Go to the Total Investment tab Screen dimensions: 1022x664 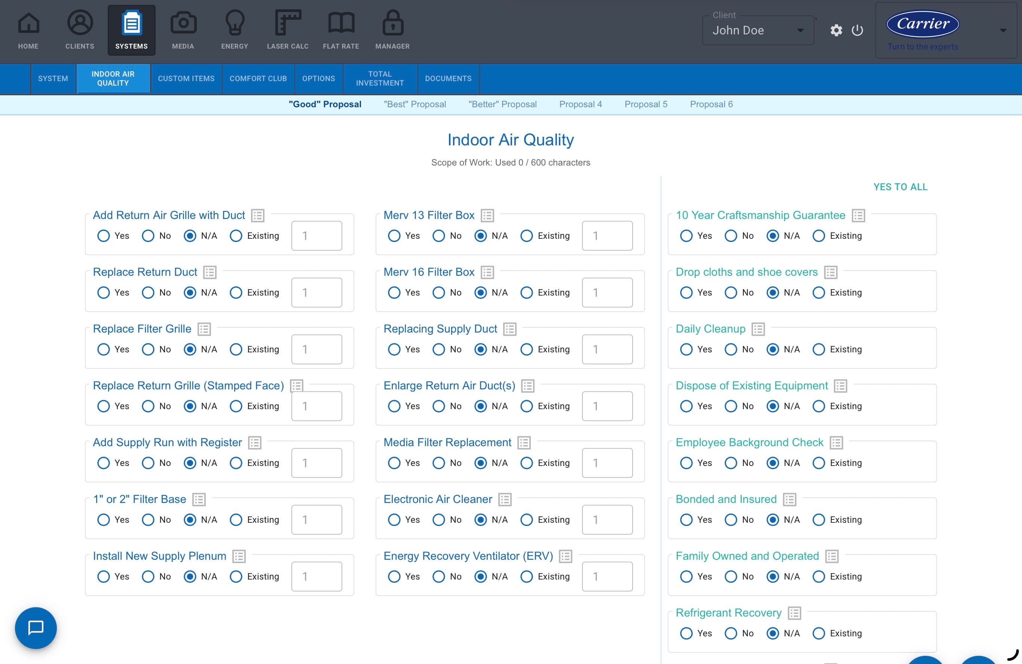380,78
